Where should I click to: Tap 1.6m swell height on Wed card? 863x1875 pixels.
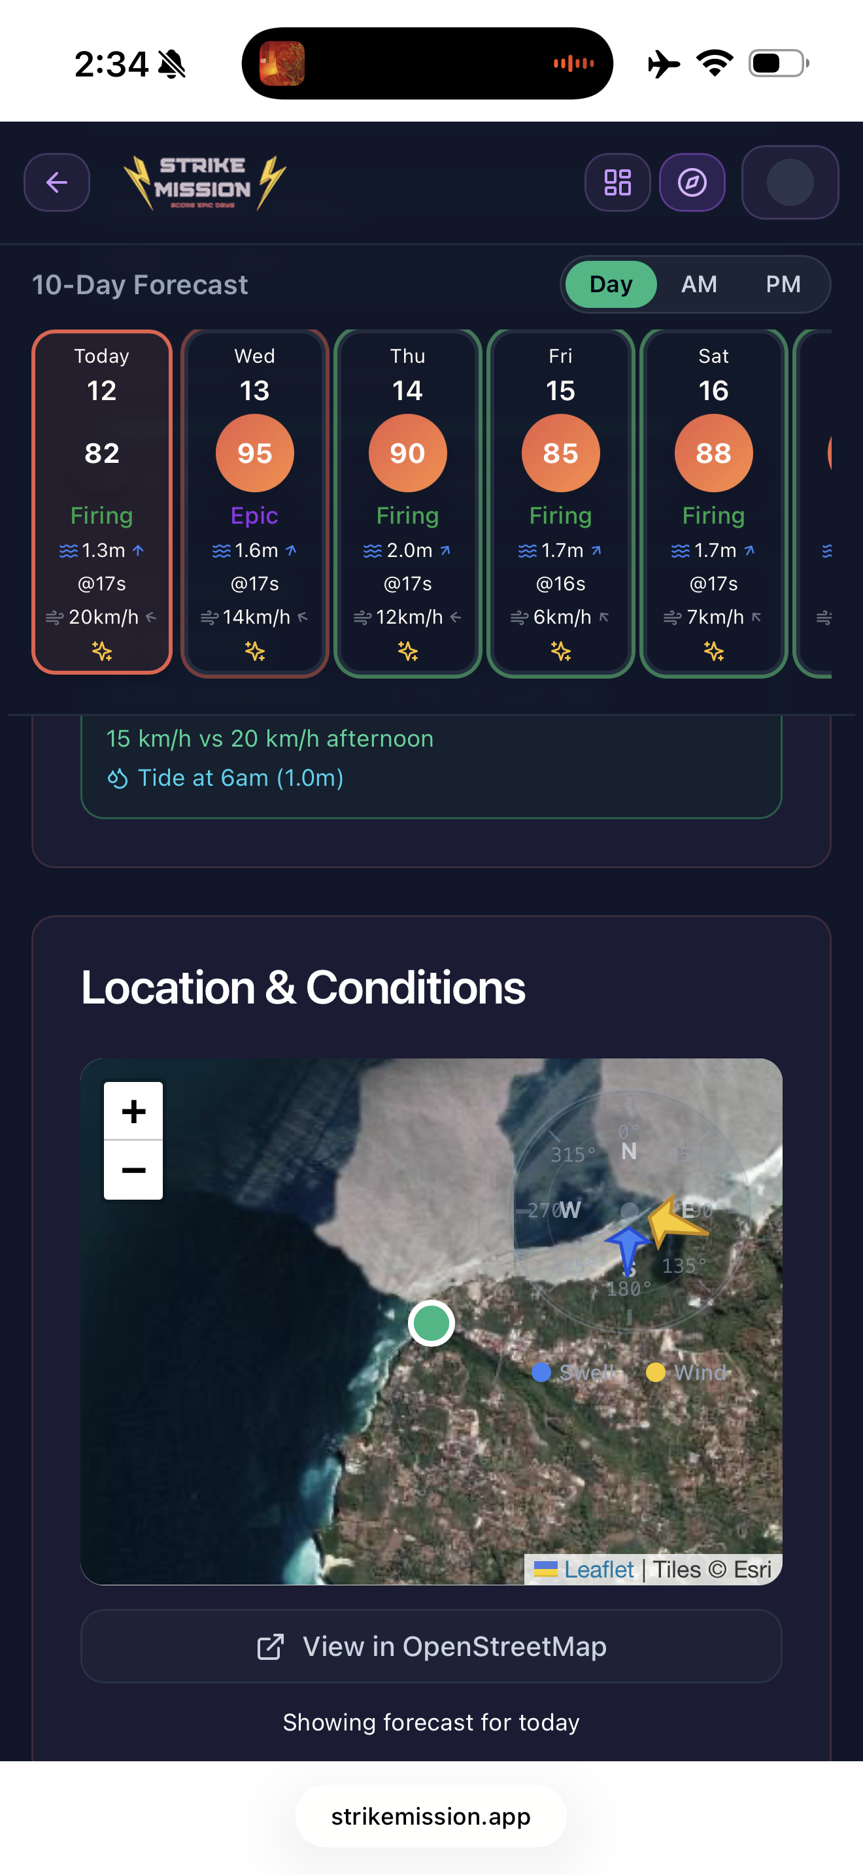pos(256,550)
